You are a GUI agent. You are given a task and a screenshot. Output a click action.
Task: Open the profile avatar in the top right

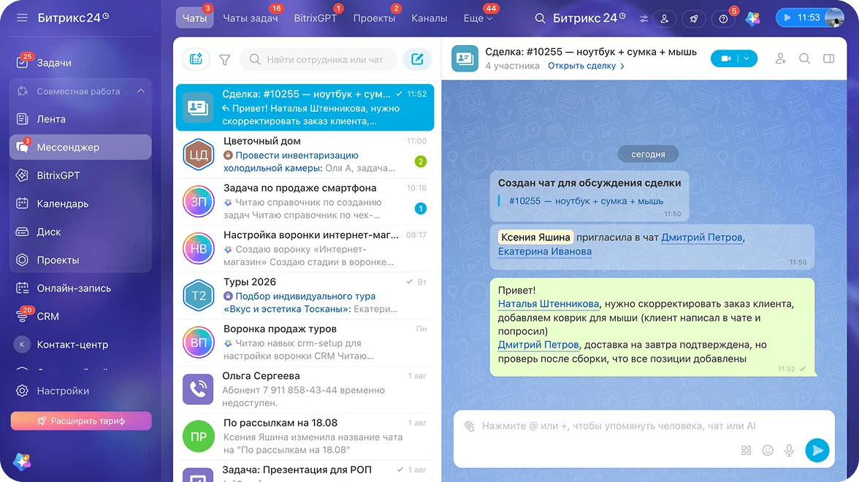pos(834,18)
